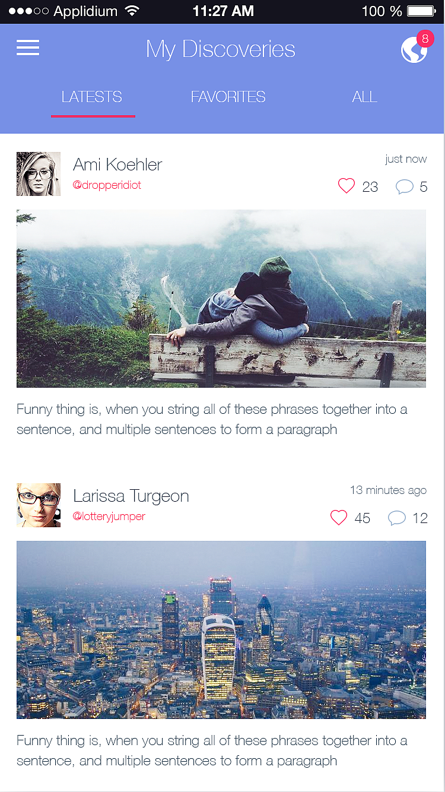Tap the Wi-Fi status icon

[132, 11]
